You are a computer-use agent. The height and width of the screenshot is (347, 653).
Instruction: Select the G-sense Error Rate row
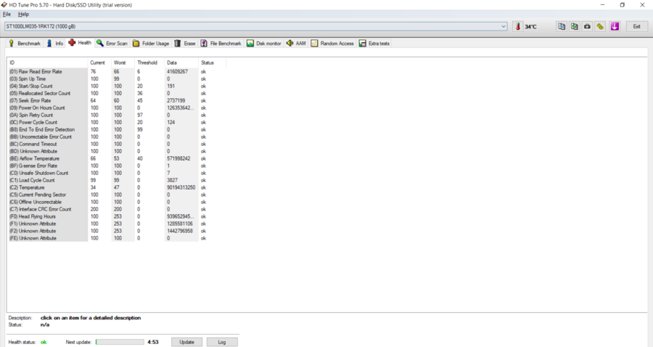coord(117,166)
